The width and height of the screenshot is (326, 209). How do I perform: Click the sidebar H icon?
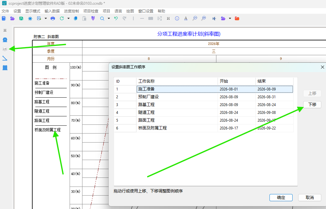point(5,30)
